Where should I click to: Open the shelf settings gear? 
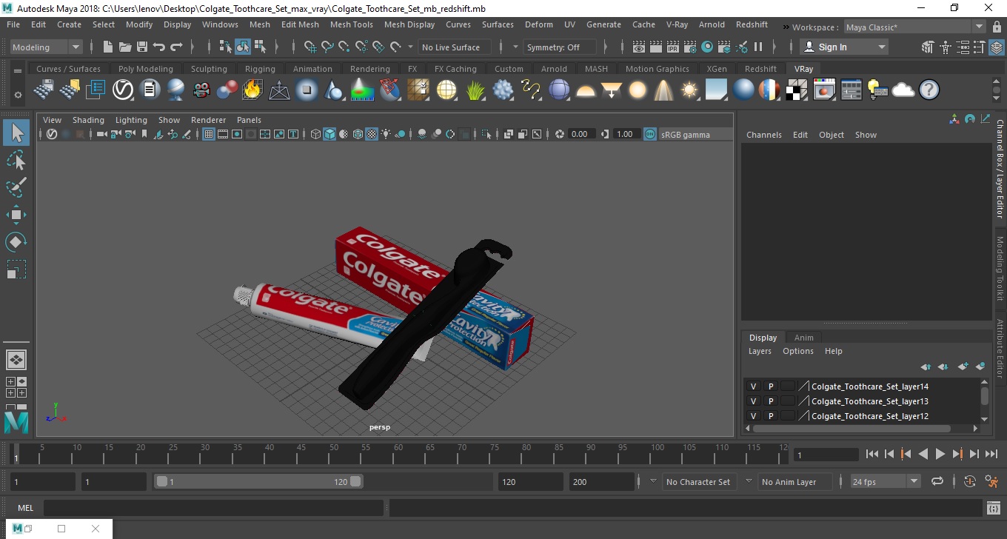click(18, 95)
